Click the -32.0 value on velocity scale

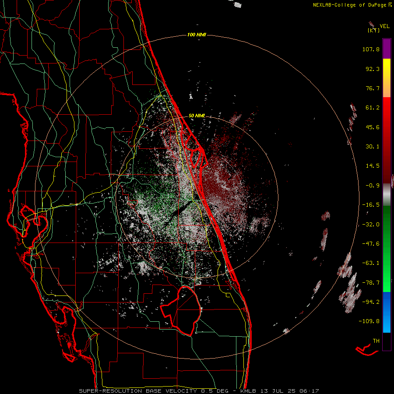click(371, 225)
